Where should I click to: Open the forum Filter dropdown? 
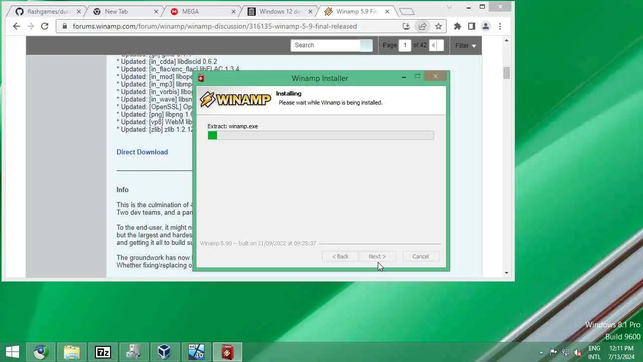click(466, 45)
